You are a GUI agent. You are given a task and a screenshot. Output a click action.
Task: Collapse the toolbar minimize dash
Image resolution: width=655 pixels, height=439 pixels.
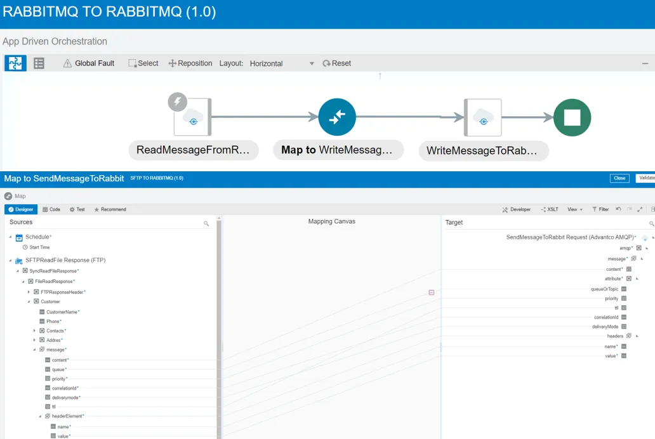coord(645,63)
